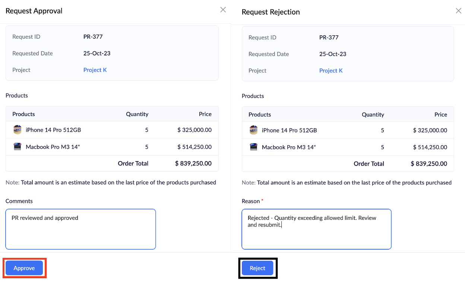Click iPhone 14 Pro thumbnail in Request Rejection

(x=253, y=130)
